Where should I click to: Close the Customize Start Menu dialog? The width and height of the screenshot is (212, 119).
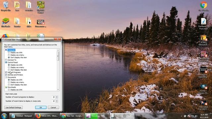(58, 39)
